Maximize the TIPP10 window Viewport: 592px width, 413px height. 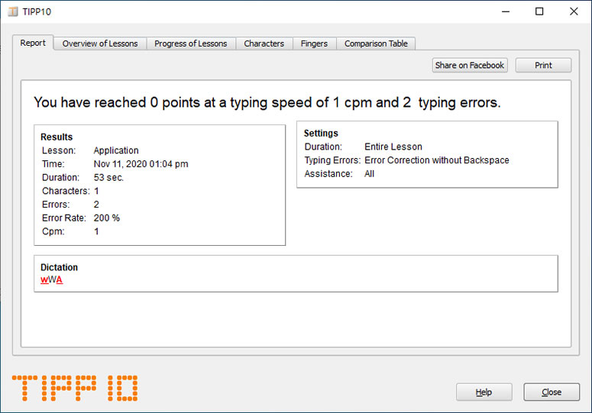coord(539,11)
